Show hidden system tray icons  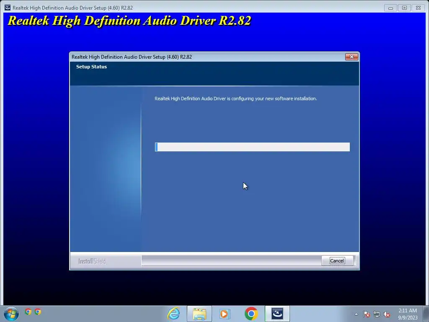(356, 314)
